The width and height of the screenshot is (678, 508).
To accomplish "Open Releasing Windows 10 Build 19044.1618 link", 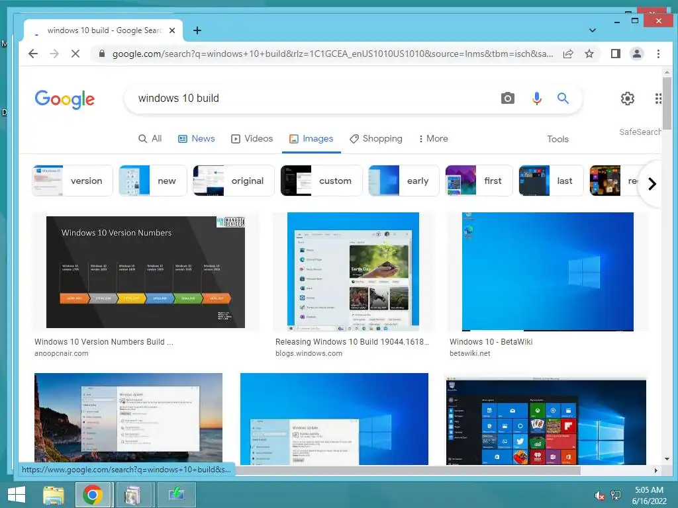I will 352,342.
